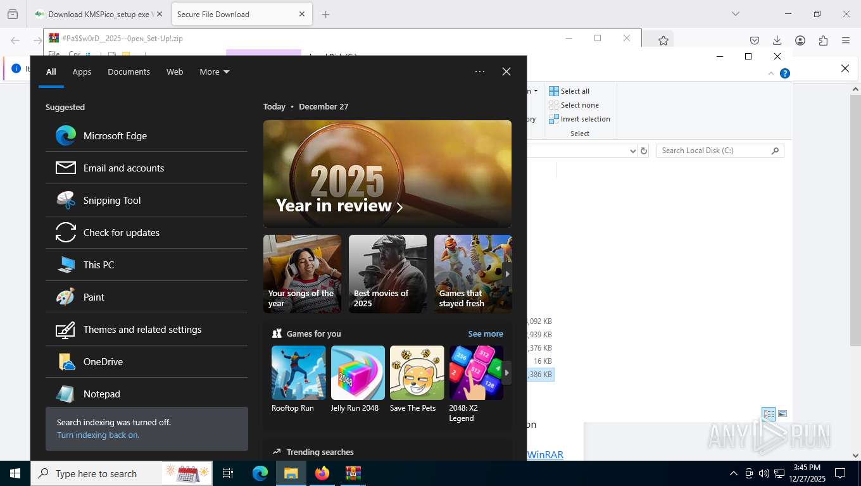This screenshot has width=861, height=486.
Task: Click Invert selection in Explorer ribbon
Action: click(579, 119)
